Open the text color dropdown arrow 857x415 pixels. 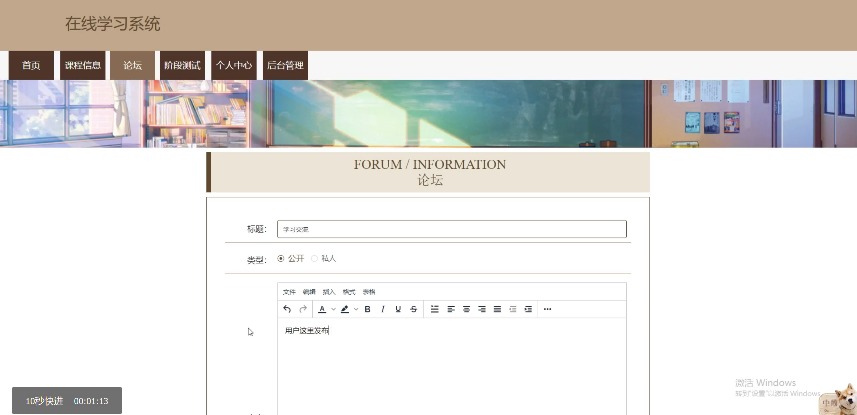[x=334, y=309]
